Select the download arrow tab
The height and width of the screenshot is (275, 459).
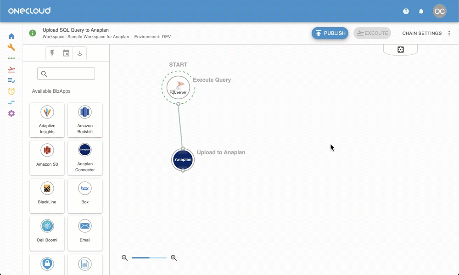pyautogui.click(x=79, y=53)
